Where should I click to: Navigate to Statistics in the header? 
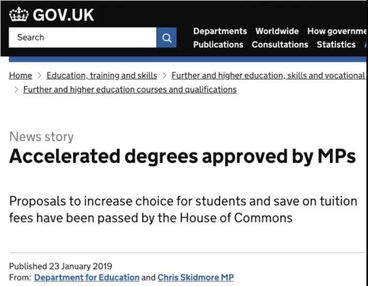click(336, 45)
